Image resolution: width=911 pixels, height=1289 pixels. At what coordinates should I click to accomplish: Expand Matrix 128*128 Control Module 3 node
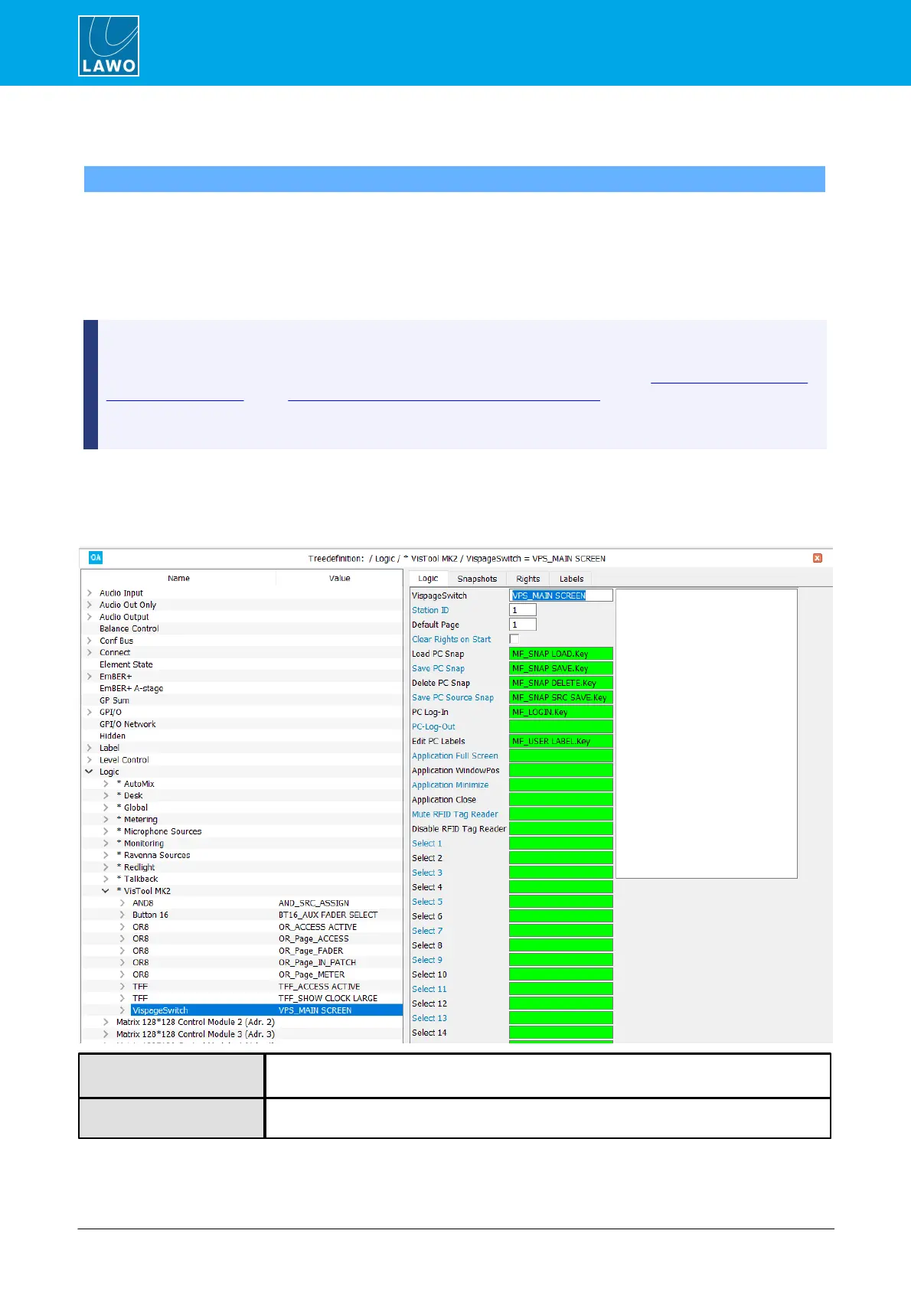tap(106, 1034)
